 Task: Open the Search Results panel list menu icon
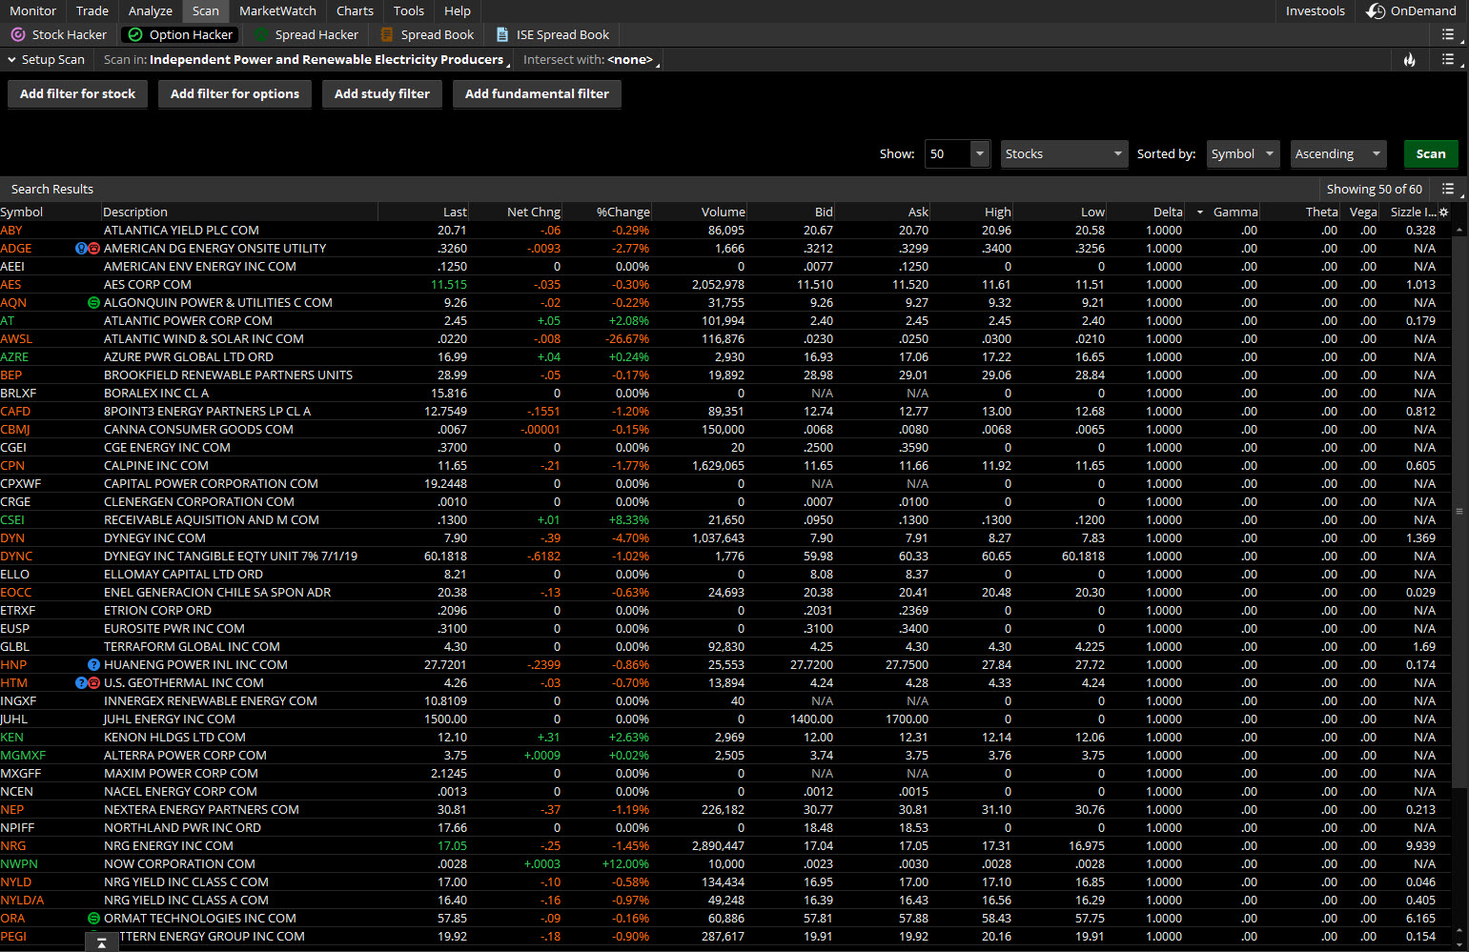pyautogui.click(x=1448, y=189)
